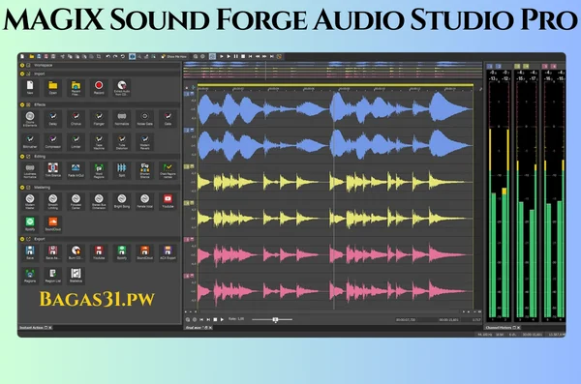
Task: Collapse the Import section
Action: click(22, 74)
